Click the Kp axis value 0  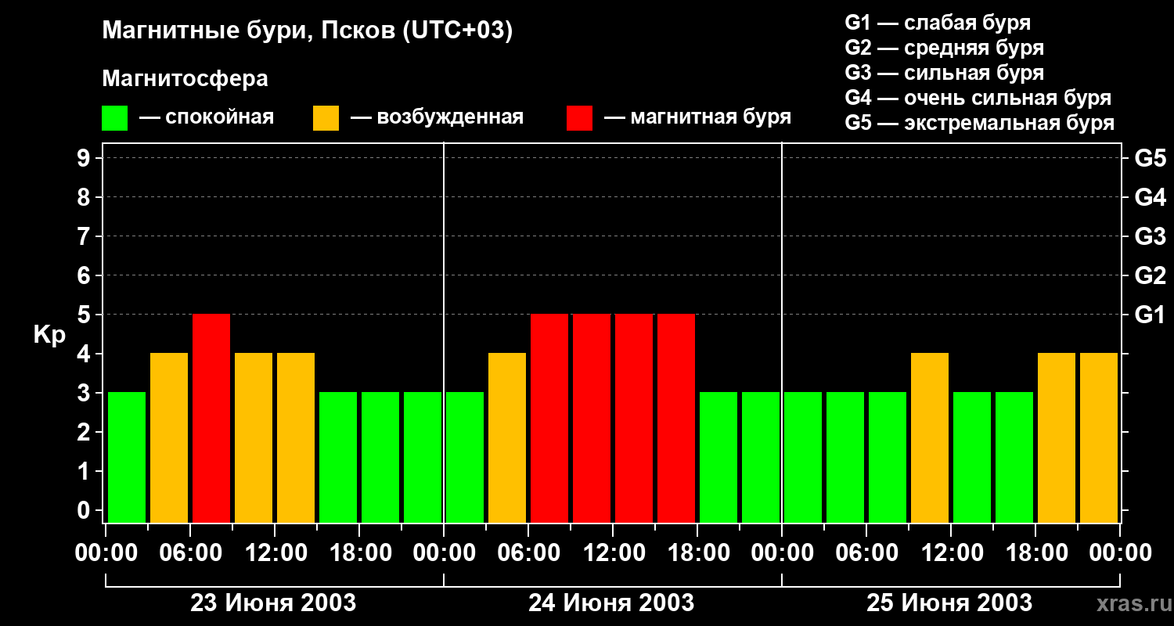[x=85, y=510]
